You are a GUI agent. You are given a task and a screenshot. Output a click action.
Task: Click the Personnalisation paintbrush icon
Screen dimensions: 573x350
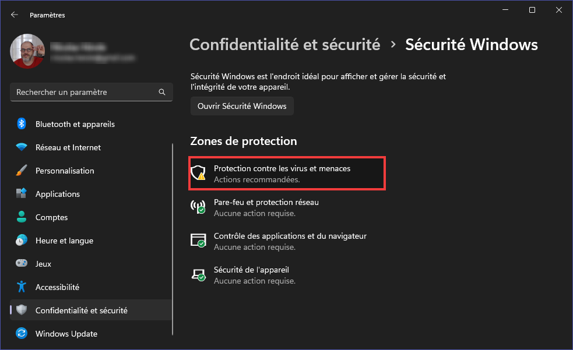pyautogui.click(x=22, y=171)
